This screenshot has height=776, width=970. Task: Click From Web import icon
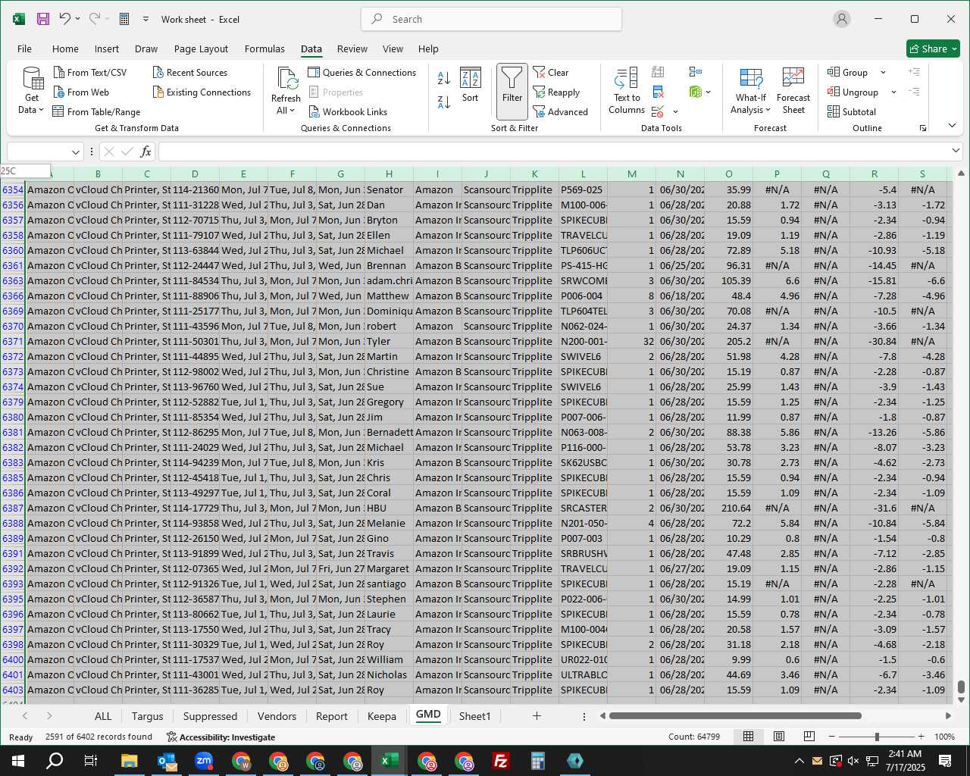tap(59, 92)
